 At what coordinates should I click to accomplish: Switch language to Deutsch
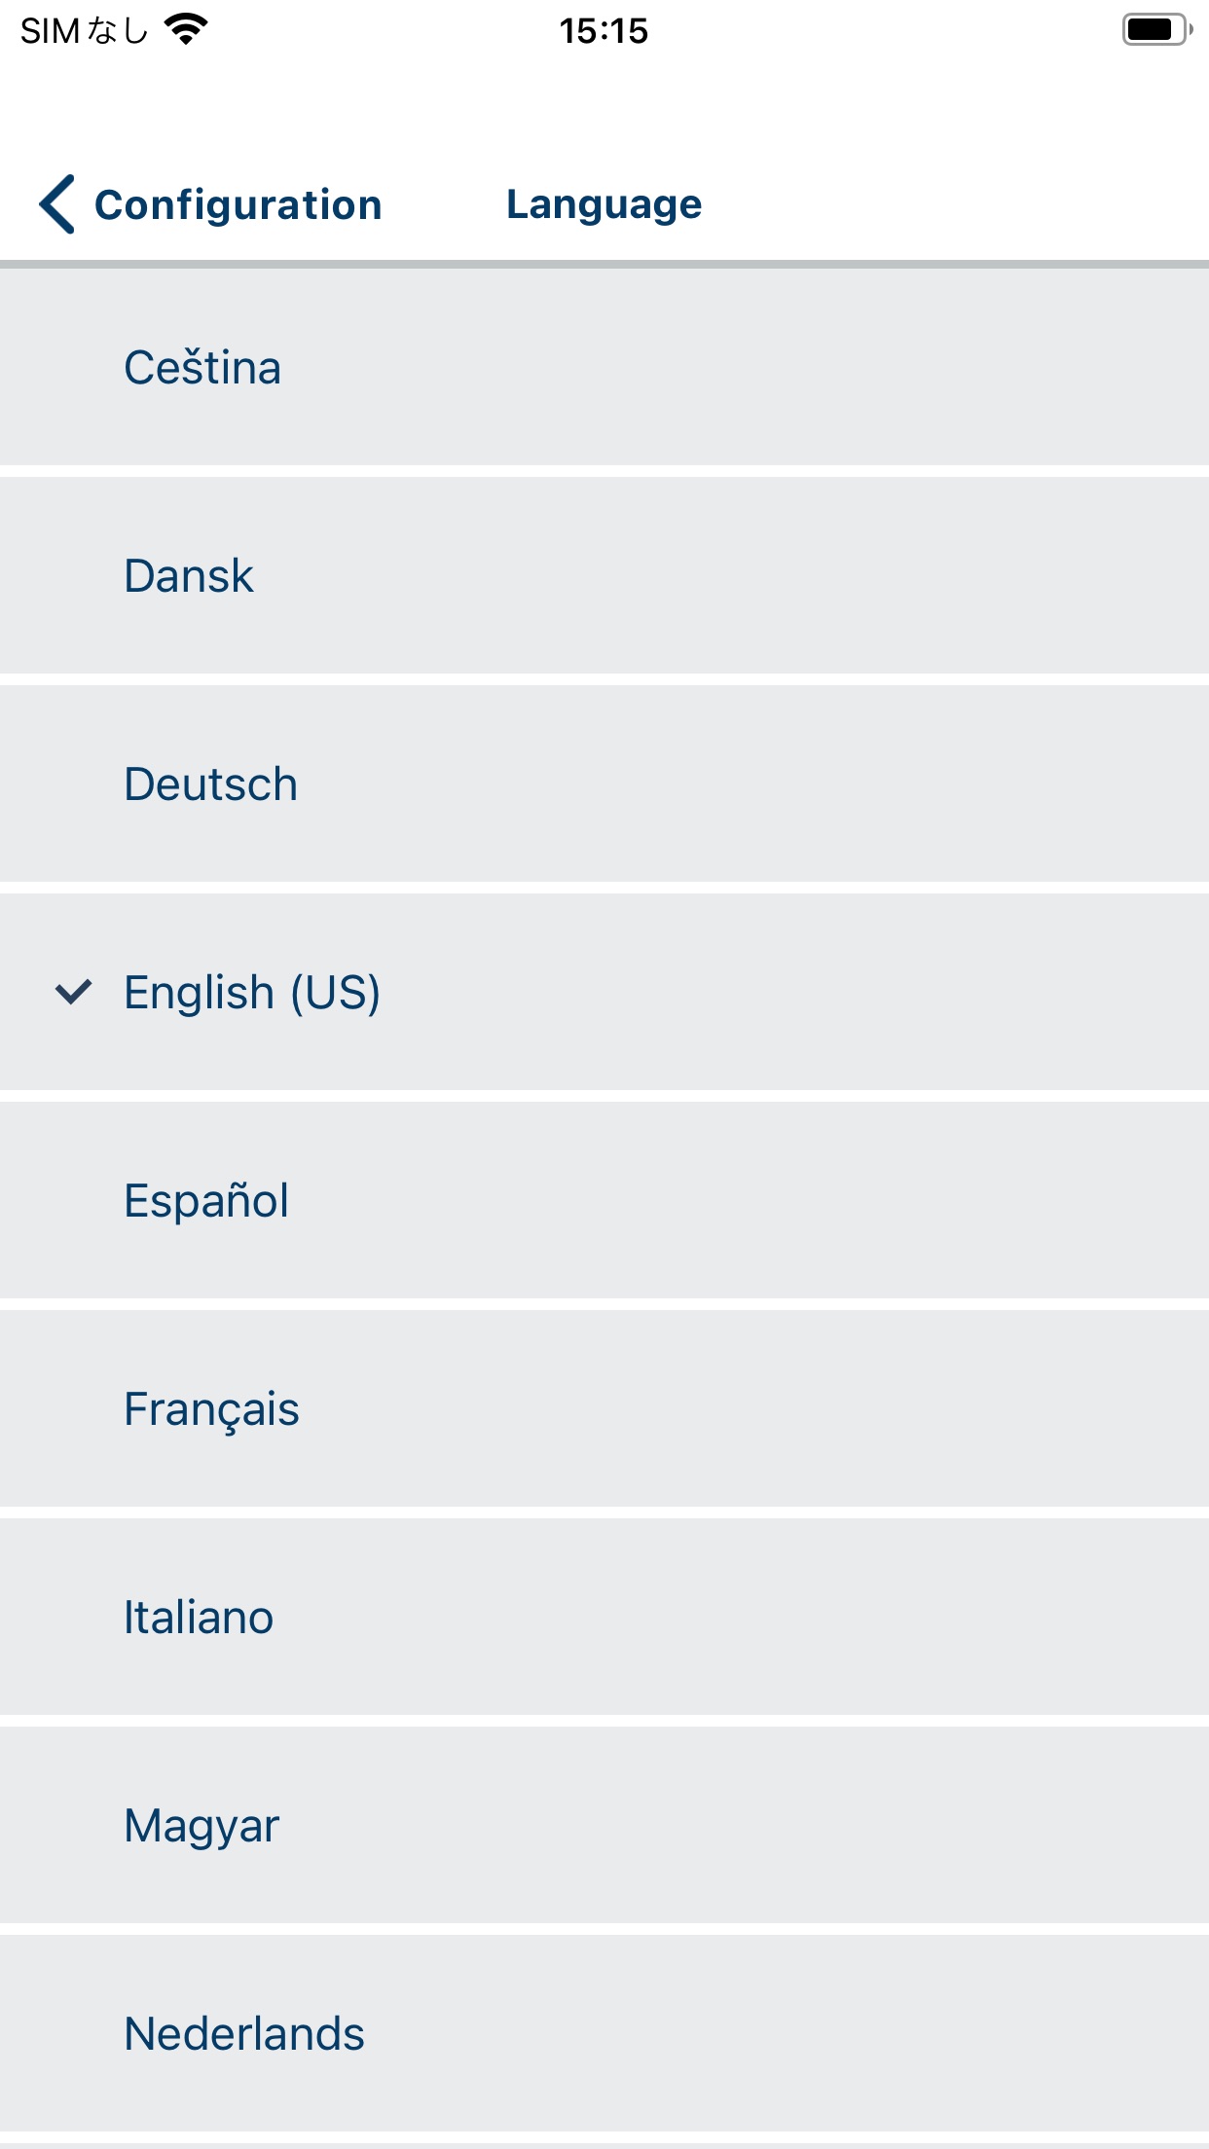tap(604, 783)
